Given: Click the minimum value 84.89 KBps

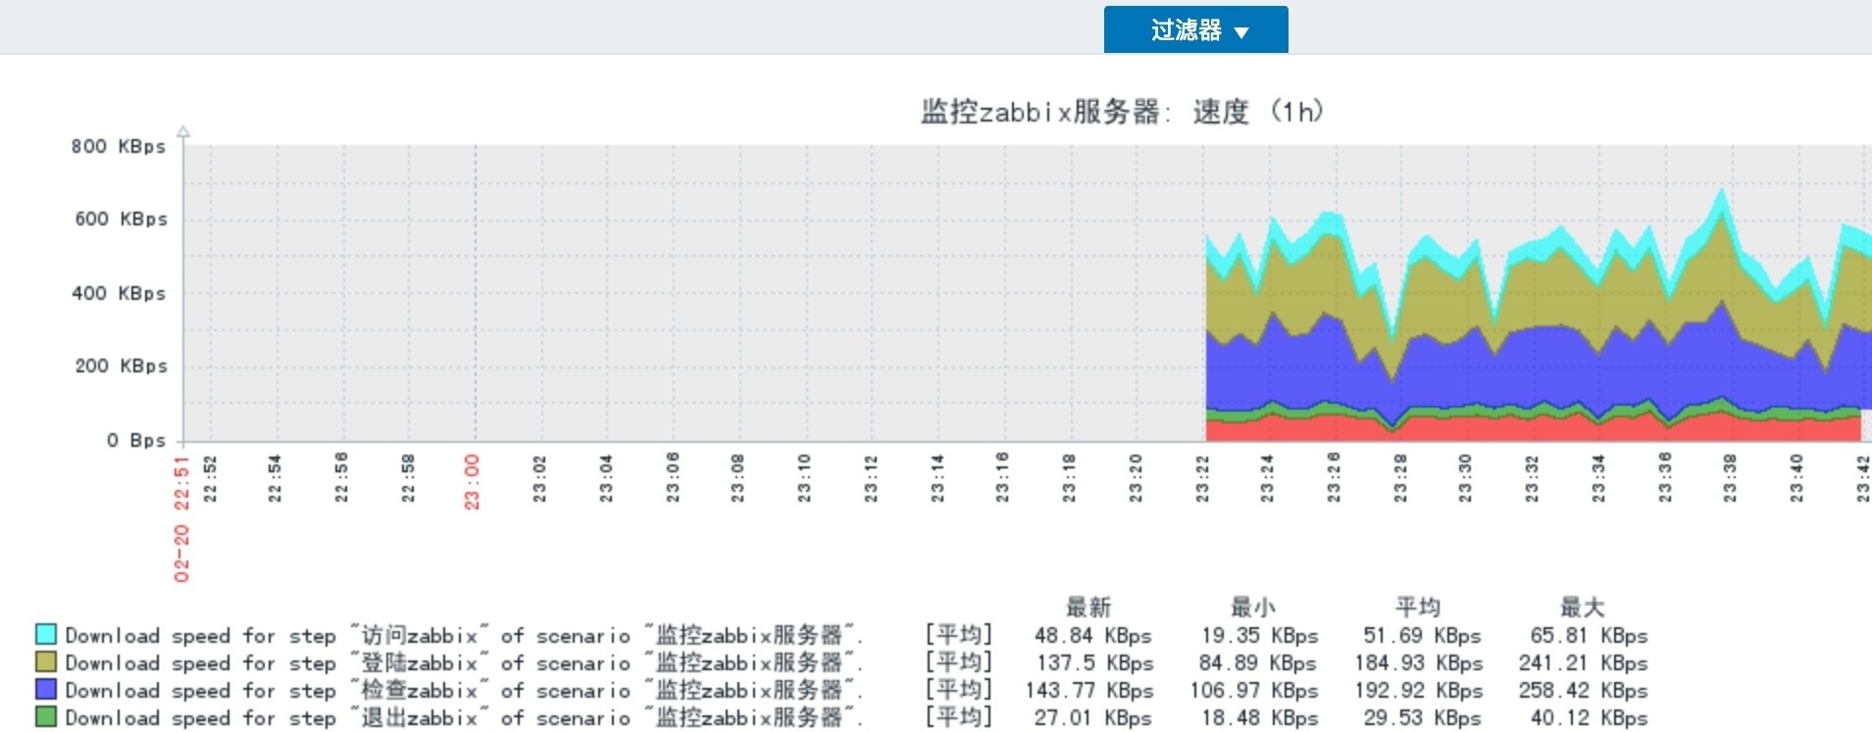Looking at the screenshot, I should pos(1257,663).
